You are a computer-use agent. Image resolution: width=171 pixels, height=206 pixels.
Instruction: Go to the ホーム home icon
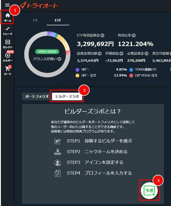pyautogui.click(x=8, y=17)
